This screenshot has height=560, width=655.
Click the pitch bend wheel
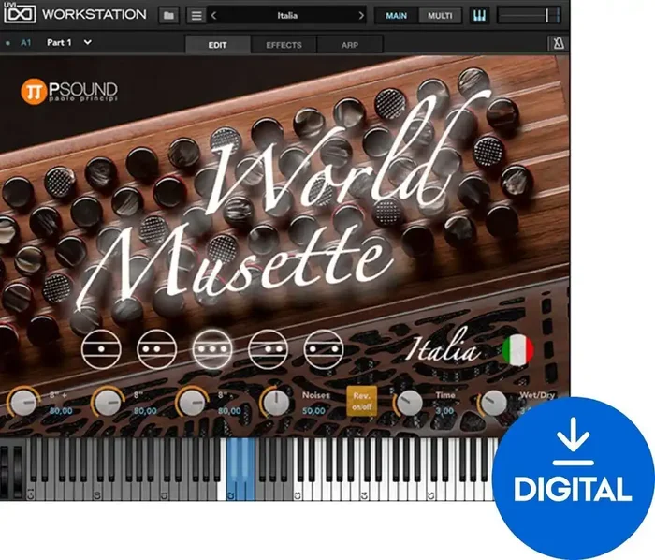click(x=5, y=471)
